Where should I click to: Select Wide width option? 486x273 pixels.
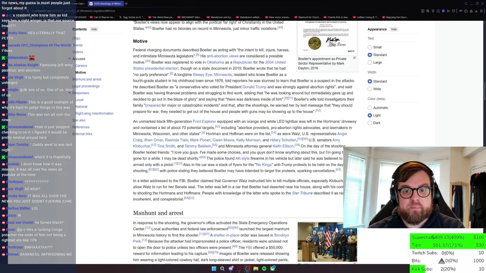tap(370, 89)
